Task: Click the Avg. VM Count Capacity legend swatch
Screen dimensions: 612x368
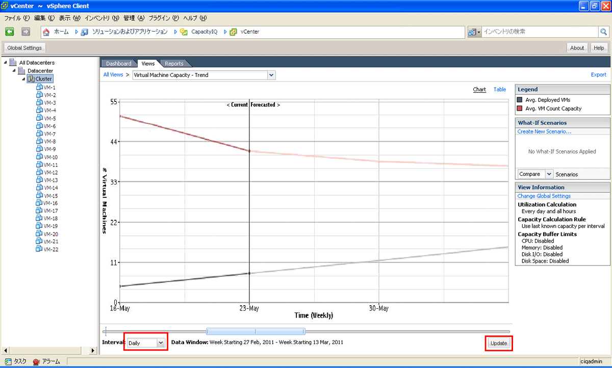Action: click(x=520, y=108)
